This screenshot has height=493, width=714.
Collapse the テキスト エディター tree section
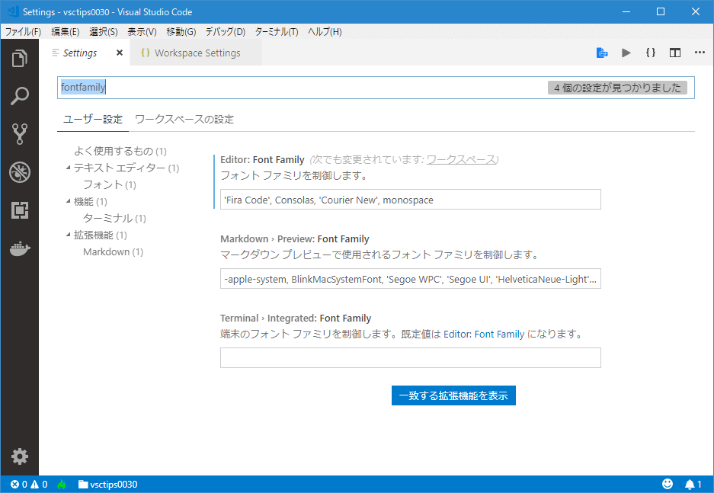point(68,168)
